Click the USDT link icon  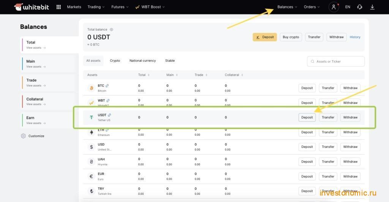point(109,115)
